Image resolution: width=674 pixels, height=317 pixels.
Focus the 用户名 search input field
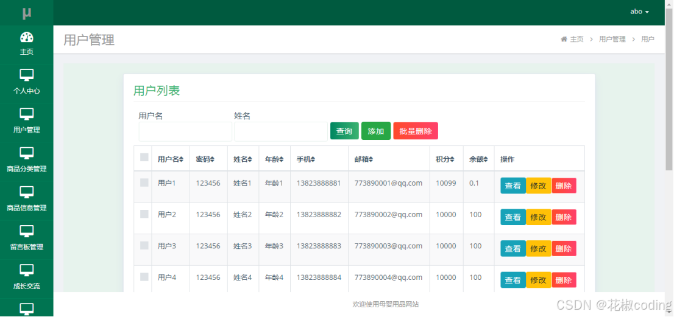pos(185,131)
